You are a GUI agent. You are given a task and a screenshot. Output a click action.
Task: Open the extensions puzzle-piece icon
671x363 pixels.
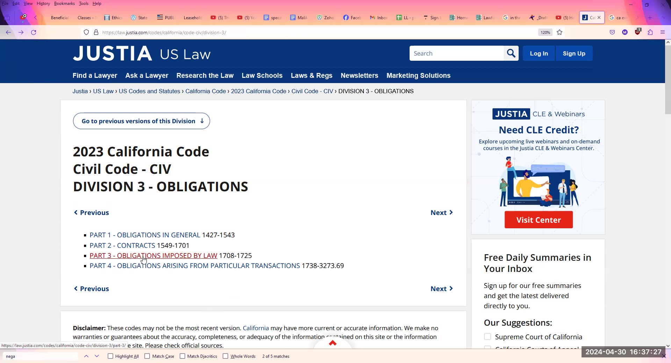pyautogui.click(x=650, y=32)
